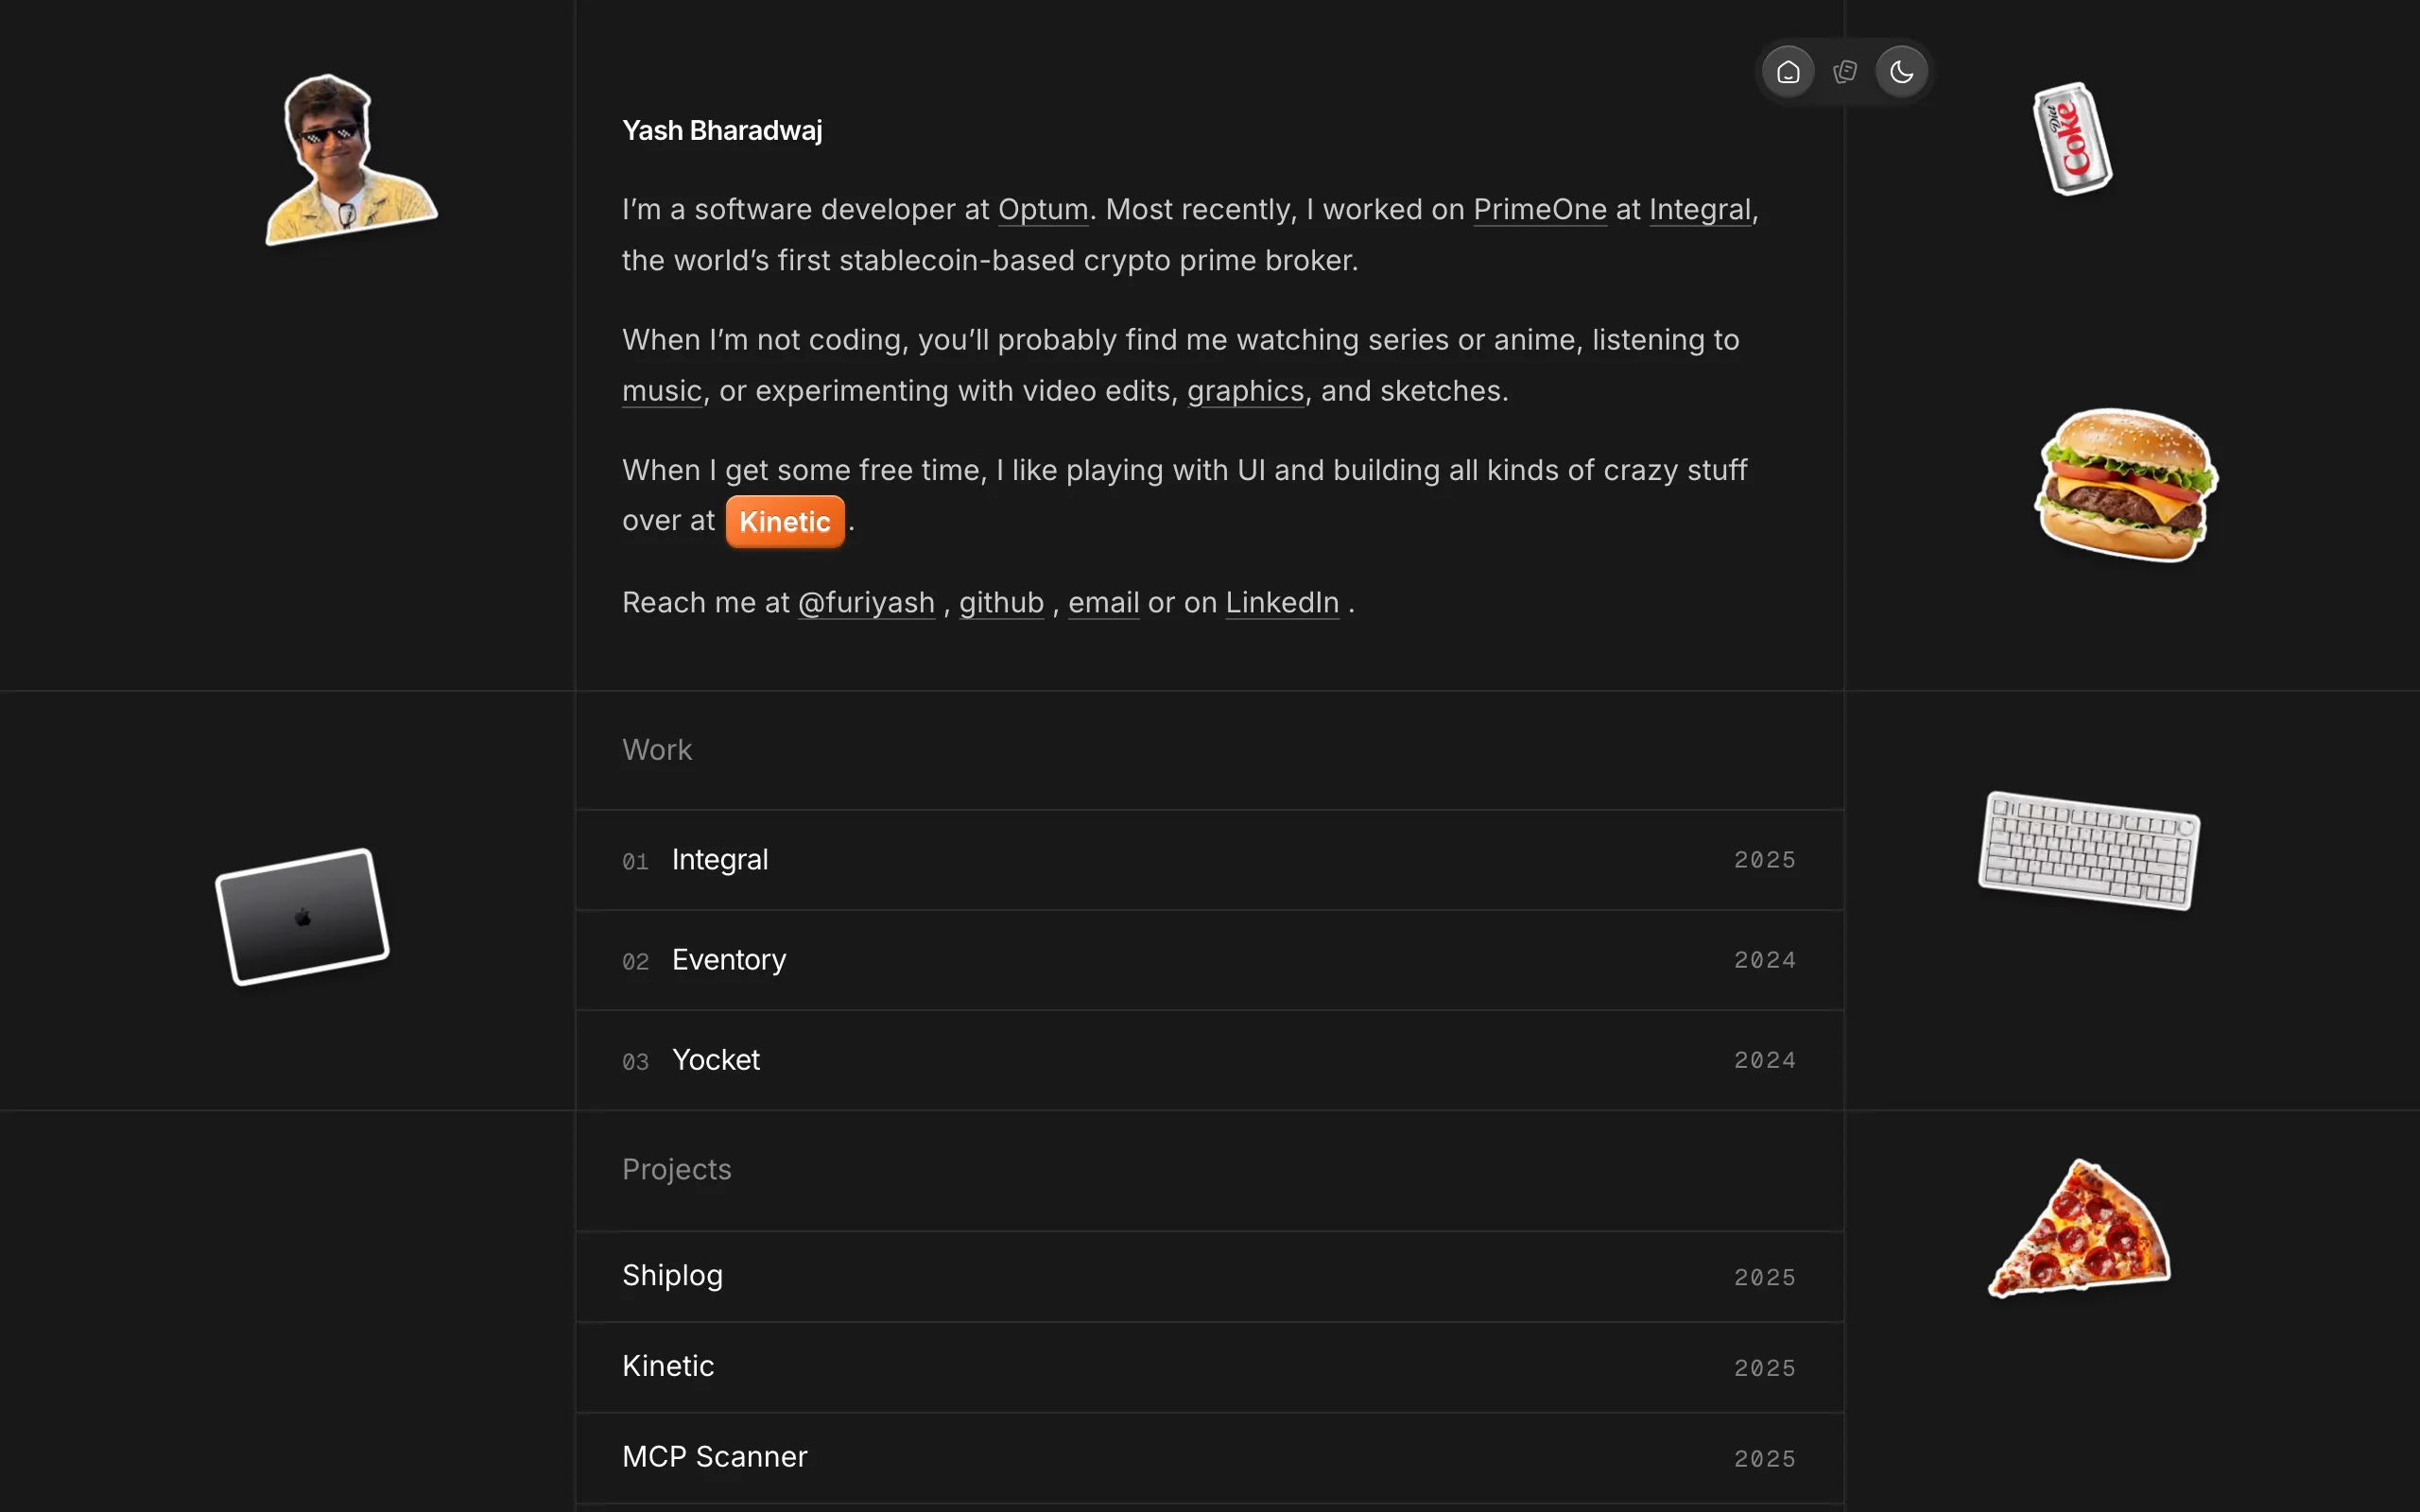Open the github link
This screenshot has width=2420, height=1512.
(x=1001, y=603)
